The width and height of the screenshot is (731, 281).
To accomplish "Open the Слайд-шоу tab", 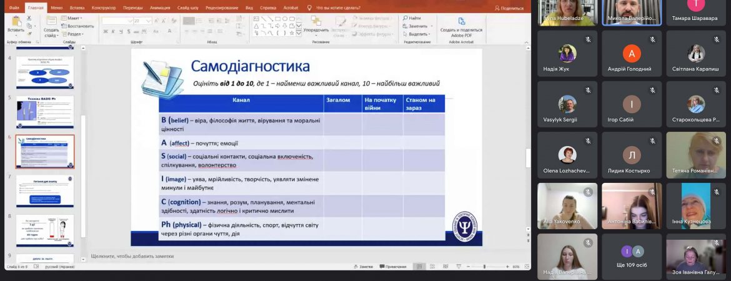I will coord(187,8).
